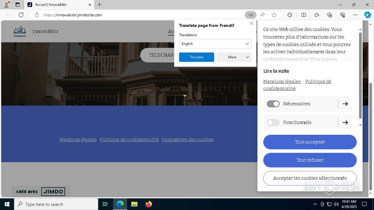Open the Favorites list icon
The width and height of the screenshot is (374, 210).
click(317, 15)
